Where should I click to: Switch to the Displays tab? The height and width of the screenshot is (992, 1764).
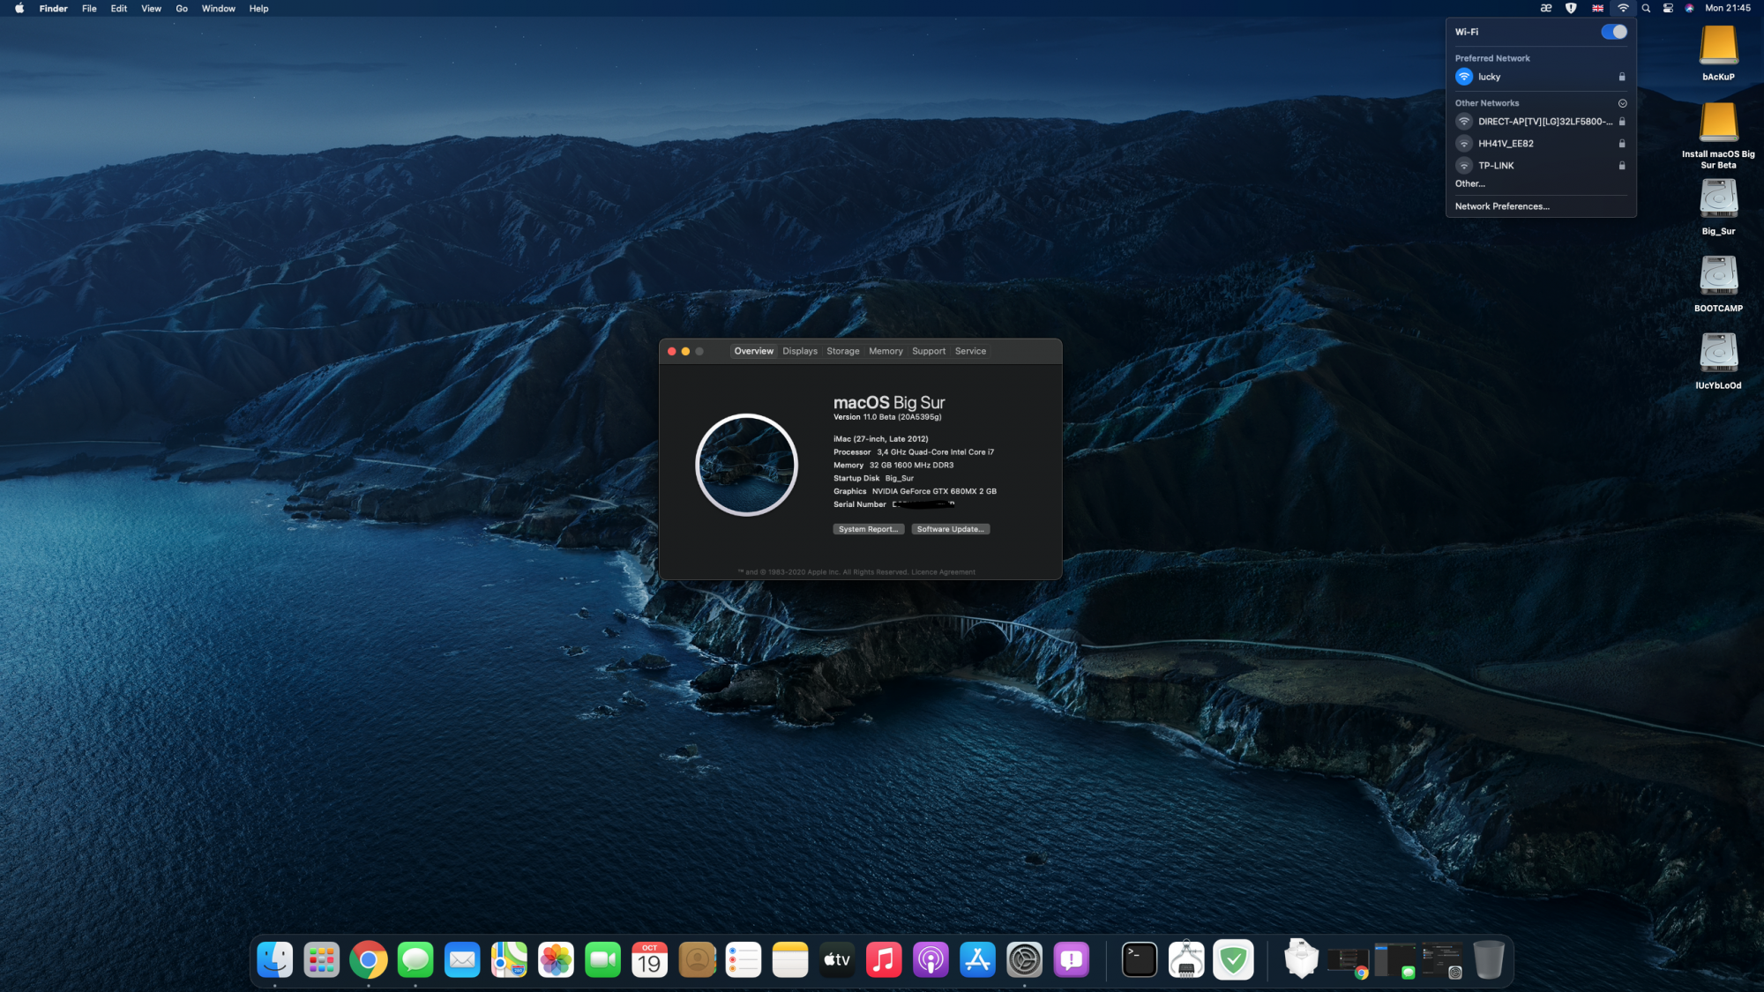pyautogui.click(x=800, y=351)
